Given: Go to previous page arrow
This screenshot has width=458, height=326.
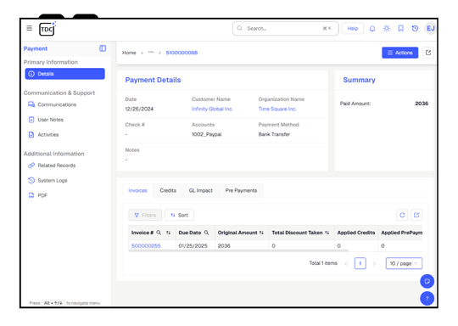Looking at the screenshot, I should tap(346, 264).
